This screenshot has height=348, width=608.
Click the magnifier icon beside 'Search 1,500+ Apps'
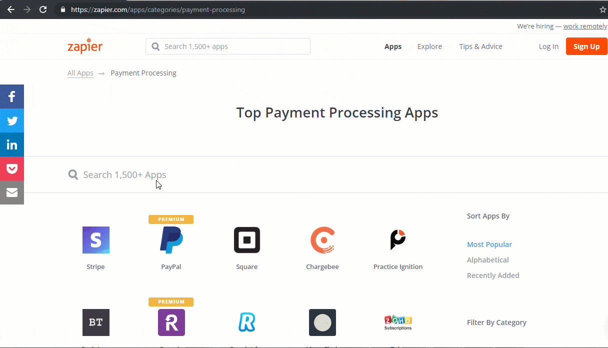click(x=73, y=174)
